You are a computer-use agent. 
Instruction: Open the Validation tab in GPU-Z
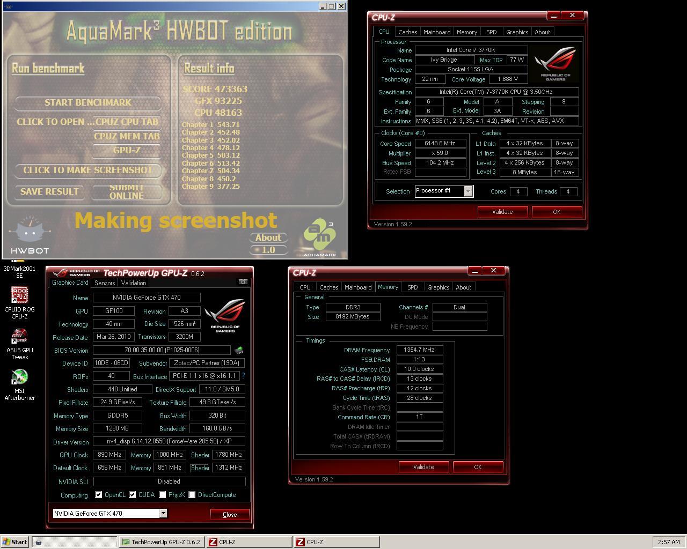[x=134, y=283]
